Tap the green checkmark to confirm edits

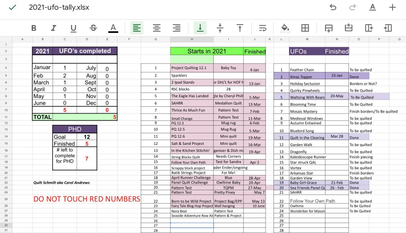point(12,8)
